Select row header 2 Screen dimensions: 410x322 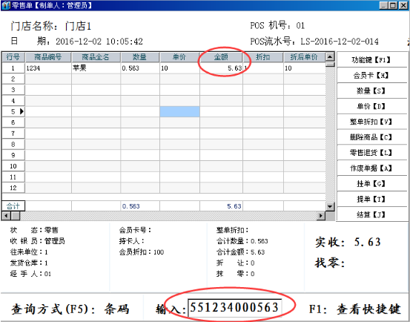click(13, 79)
